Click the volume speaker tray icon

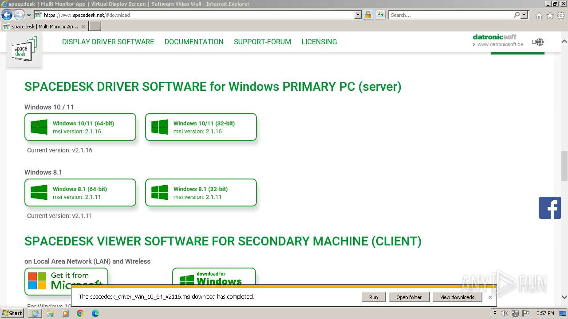504,313
